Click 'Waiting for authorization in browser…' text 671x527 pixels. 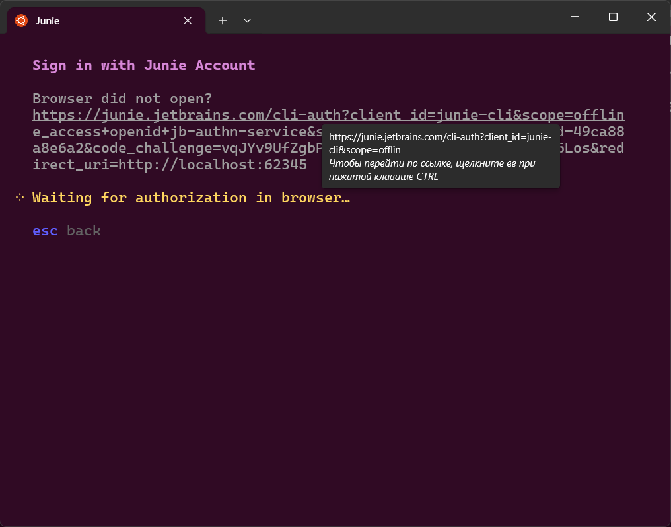click(x=191, y=198)
